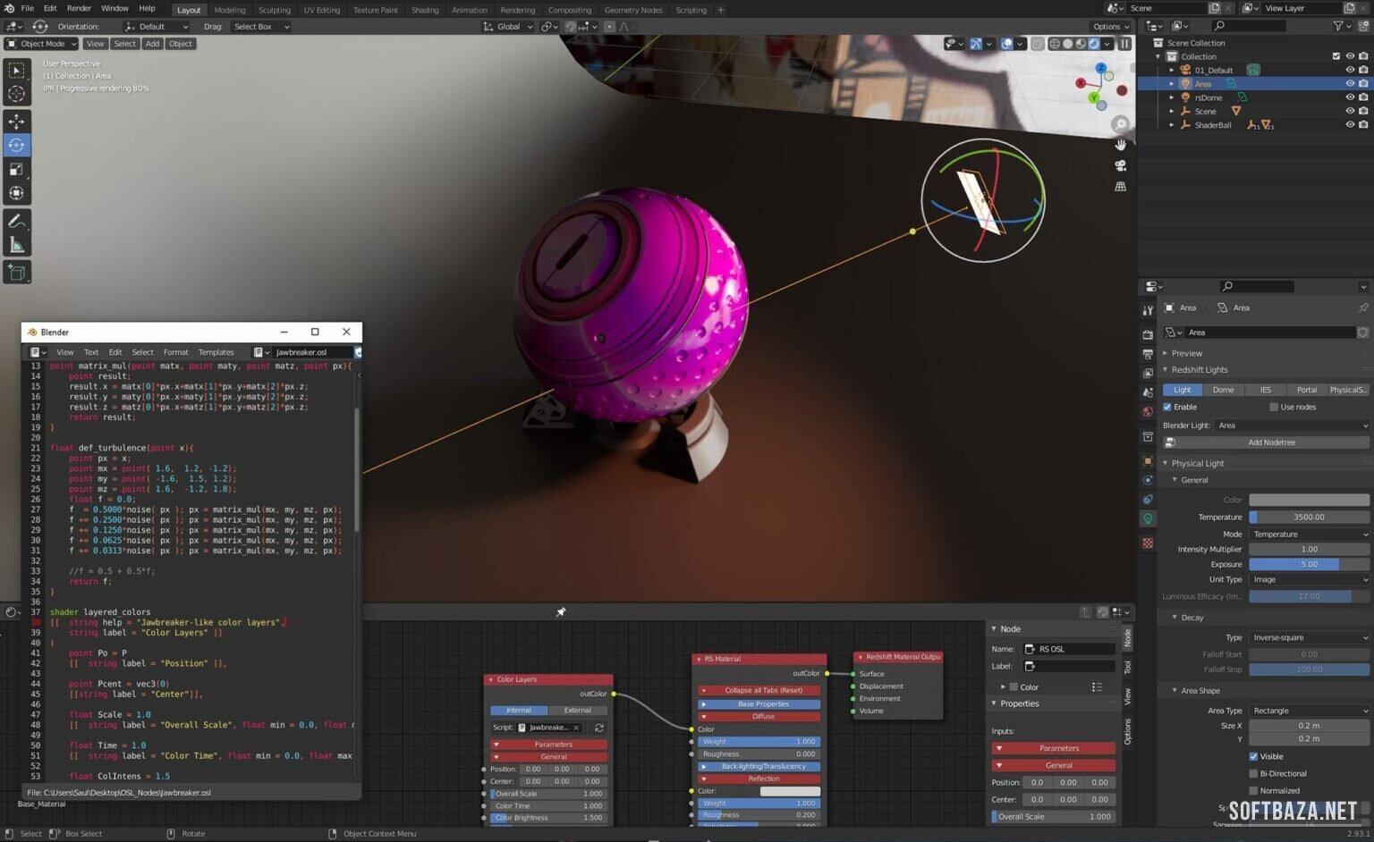Activate the Annotate pencil tool
Image resolution: width=1374 pixels, height=842 pixels.
click(17, 221)
